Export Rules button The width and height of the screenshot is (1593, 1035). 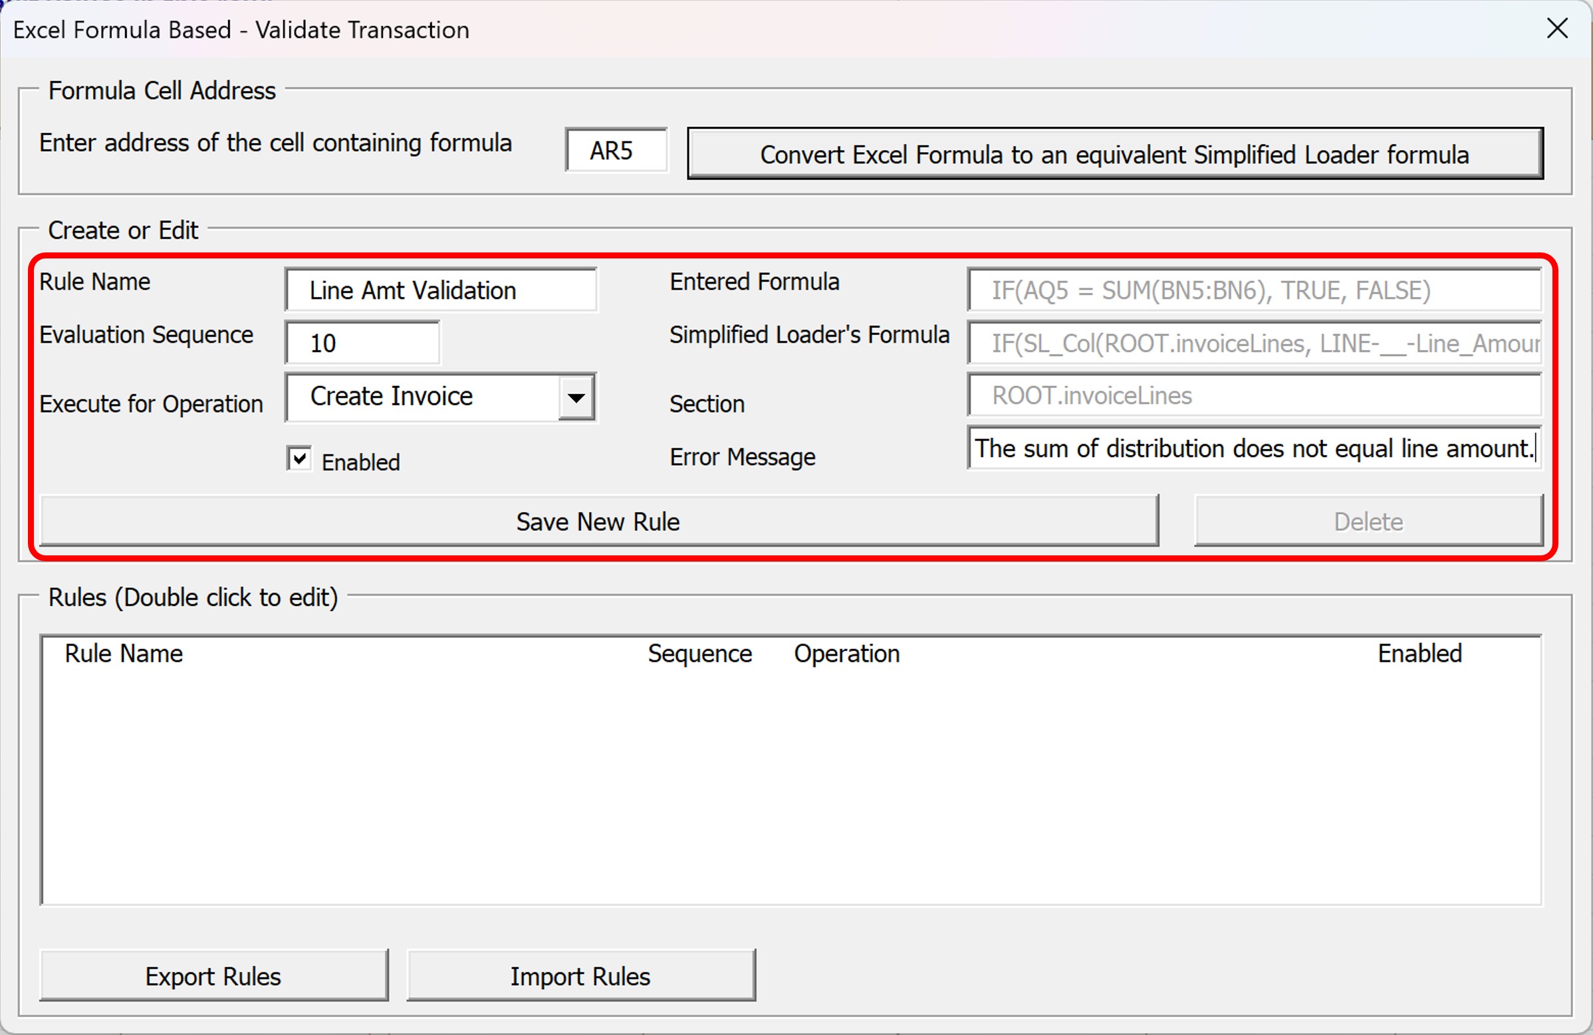click(x=213, y=975)
